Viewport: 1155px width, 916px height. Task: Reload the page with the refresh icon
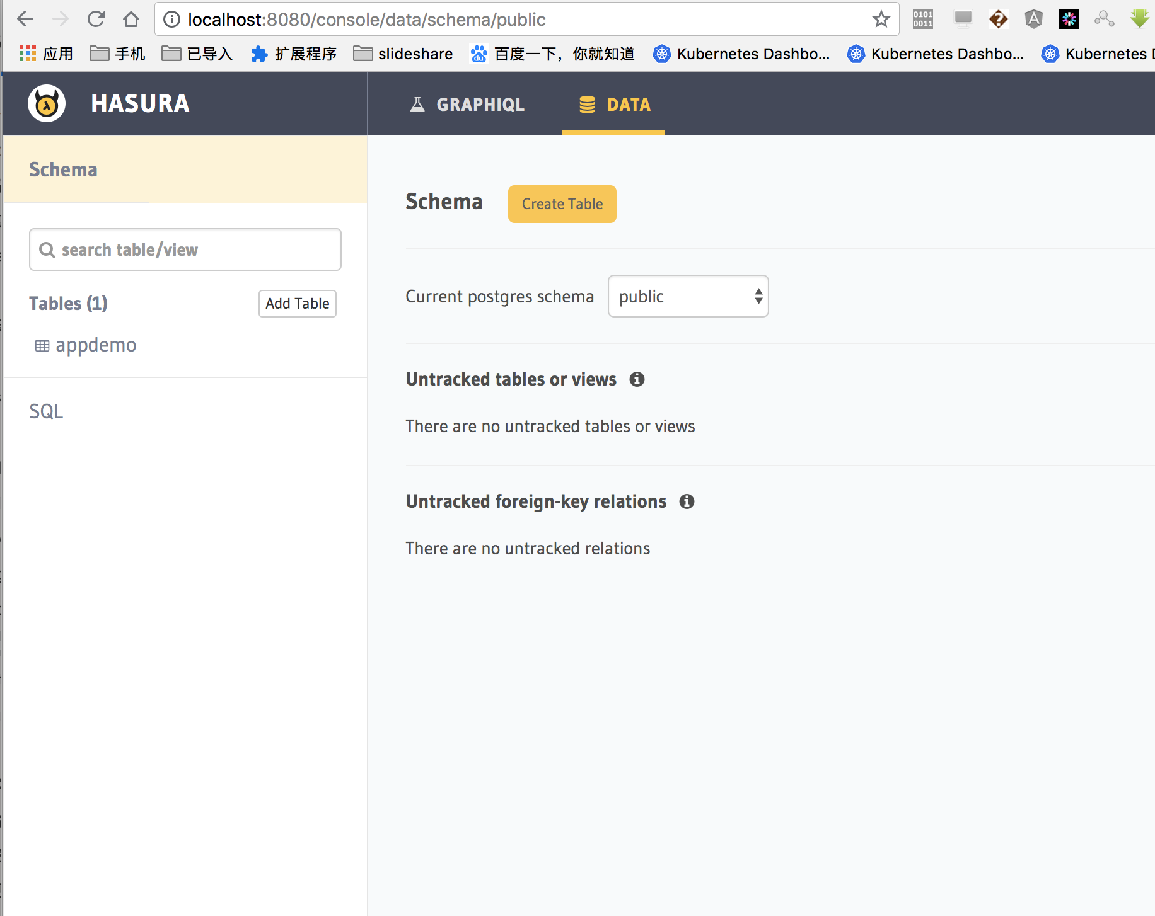[96, 20]
